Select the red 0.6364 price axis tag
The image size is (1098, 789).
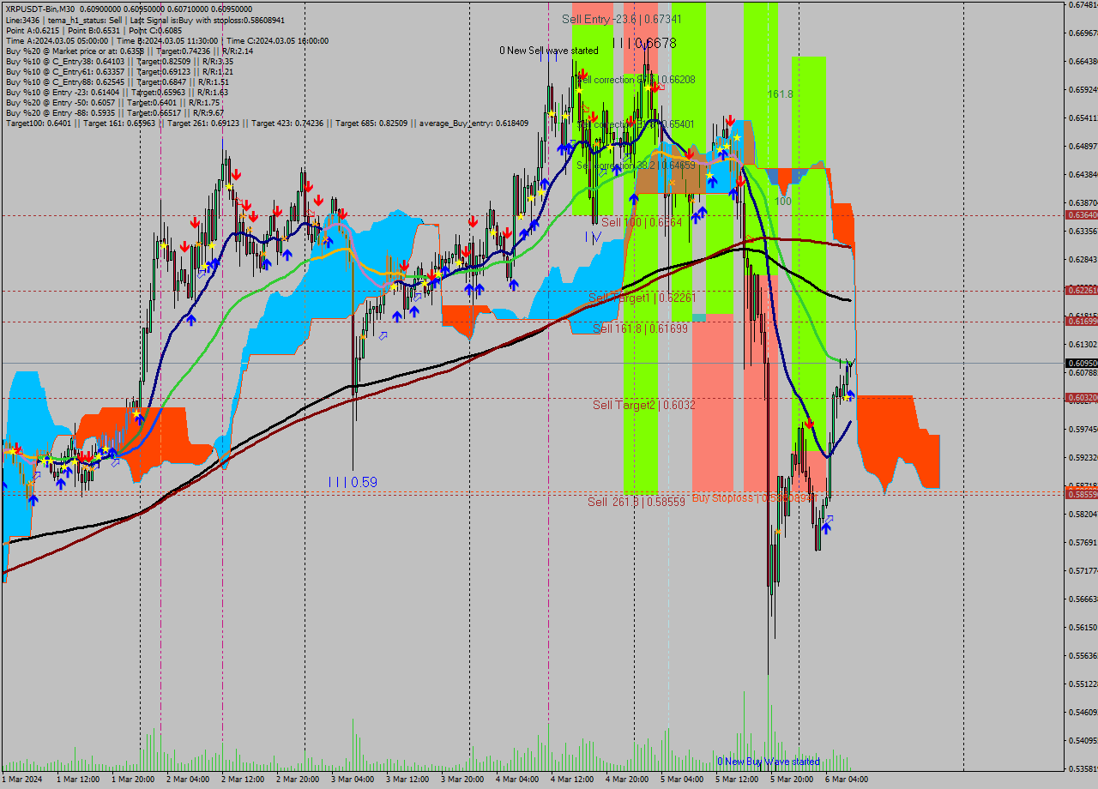tap(1081, 215)
